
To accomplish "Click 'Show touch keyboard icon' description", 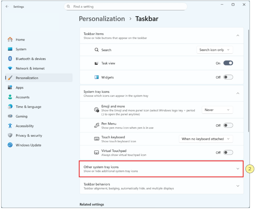I will pos(118,141).
